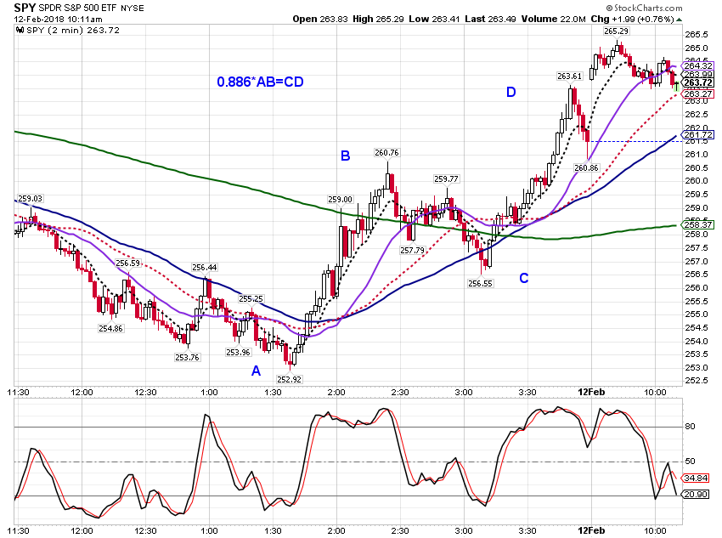Image resolution: width=722 pixels, height=538 pixels.
Task: Click the 256.44 price label
Action: (x=205, y=268)
